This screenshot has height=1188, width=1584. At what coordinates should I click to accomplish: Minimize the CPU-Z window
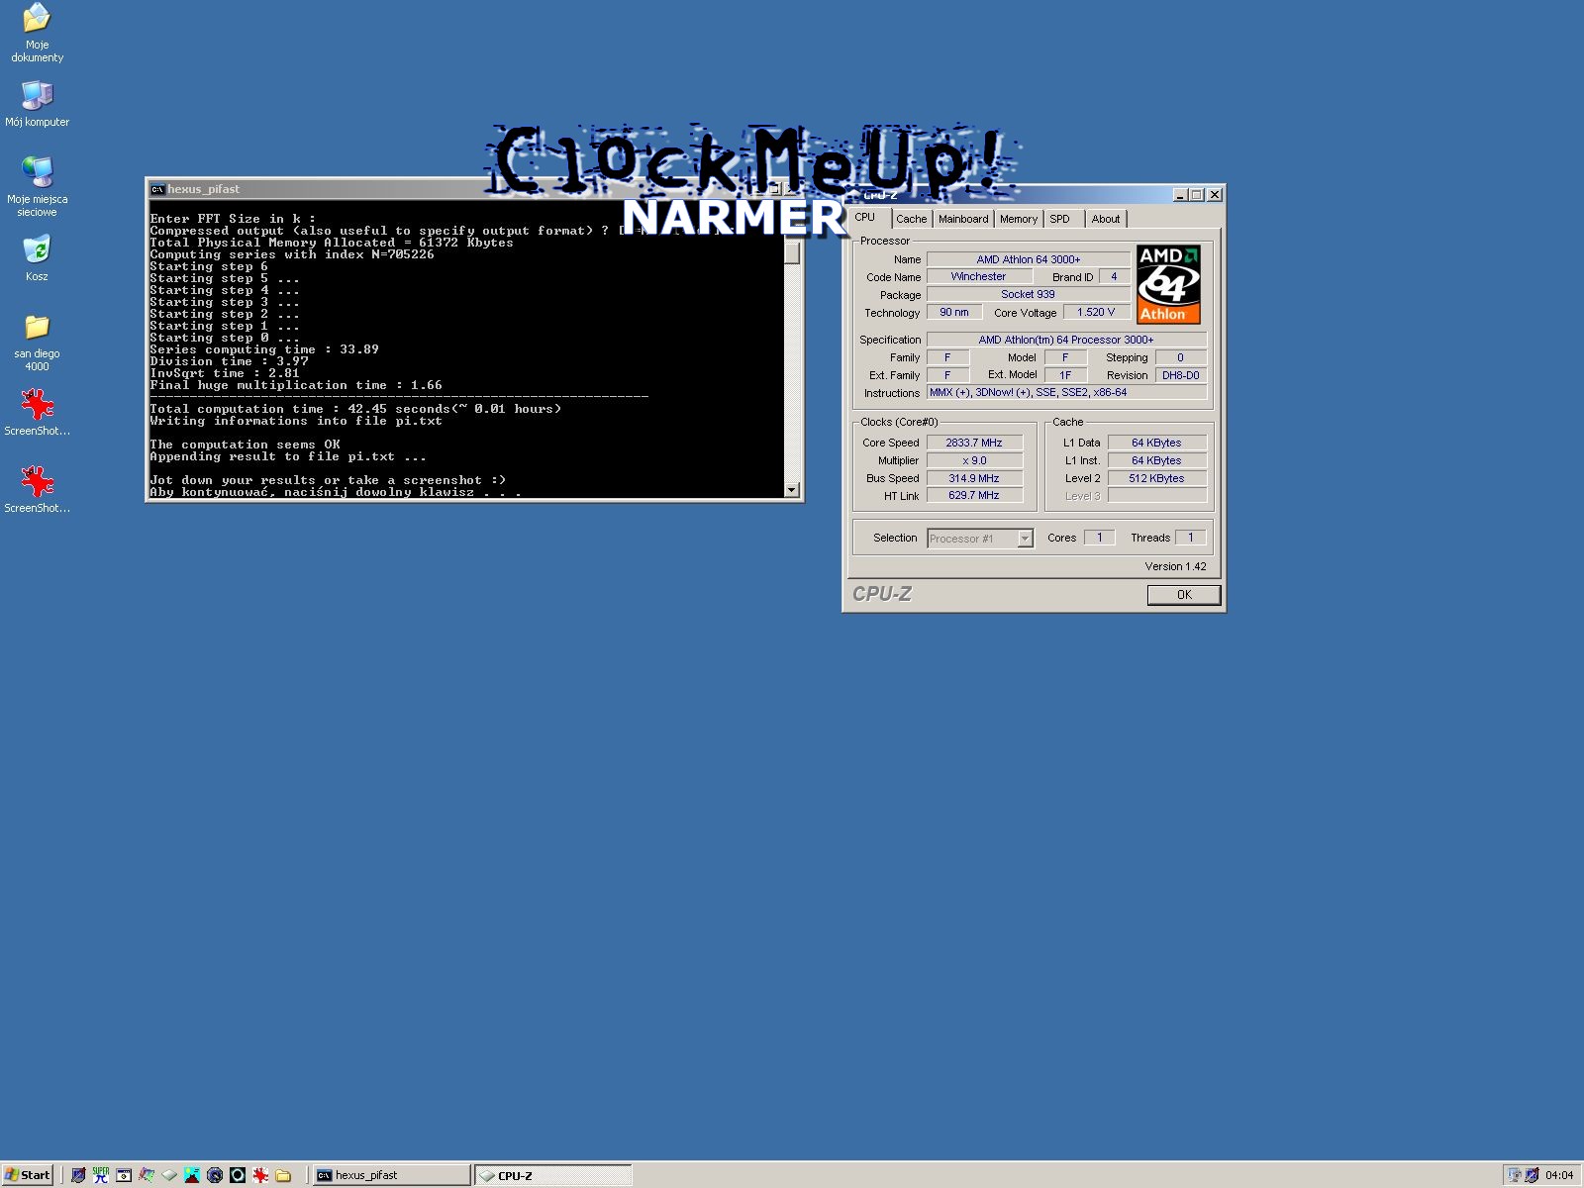coord(1180,195)
